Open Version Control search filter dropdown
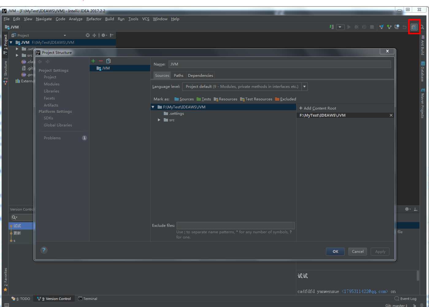This screenshot has height=307, width=429. point(14,217)
